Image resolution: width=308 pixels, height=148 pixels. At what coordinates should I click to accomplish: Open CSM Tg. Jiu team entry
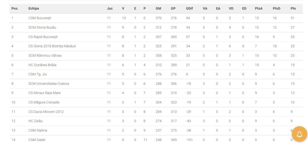click(38, 74)
